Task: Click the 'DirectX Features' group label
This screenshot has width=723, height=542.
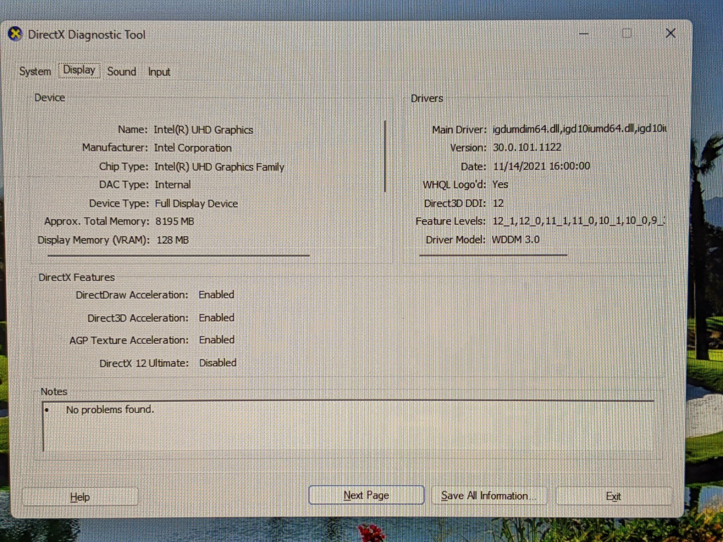Action: tap(76, 277)
